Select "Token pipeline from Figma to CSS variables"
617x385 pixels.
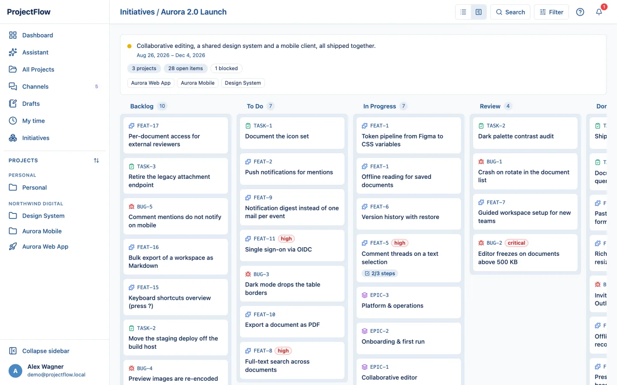click(409, 135)
